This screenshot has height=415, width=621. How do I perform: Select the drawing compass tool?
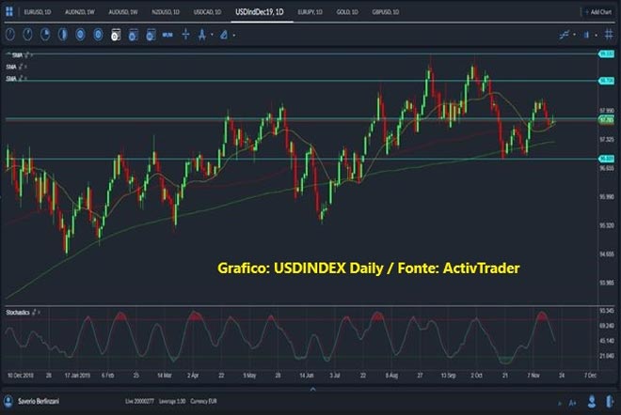tap(200, 33)
